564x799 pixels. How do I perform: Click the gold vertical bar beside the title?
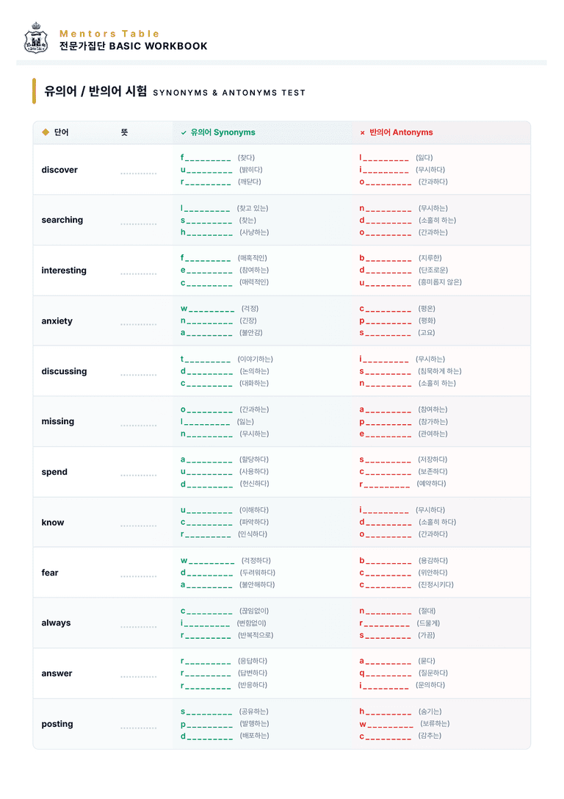[34, 91]
